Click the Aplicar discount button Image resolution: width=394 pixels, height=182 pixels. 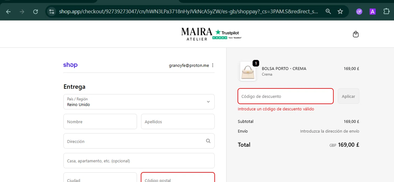coord(348,96)
